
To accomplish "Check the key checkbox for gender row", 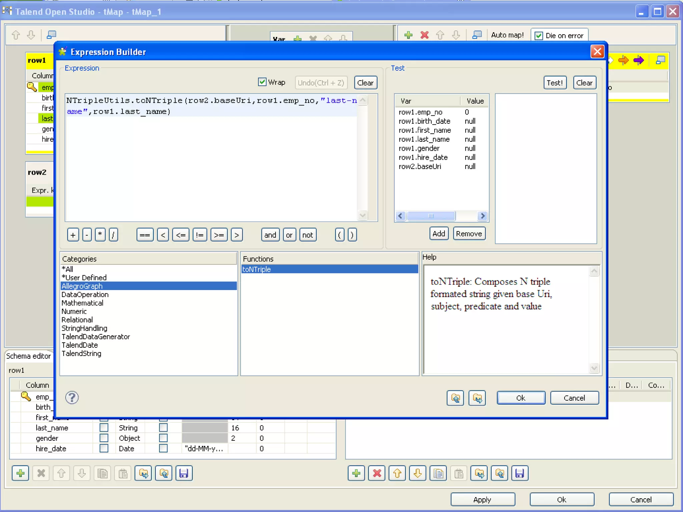I will (x=104, y=438).
